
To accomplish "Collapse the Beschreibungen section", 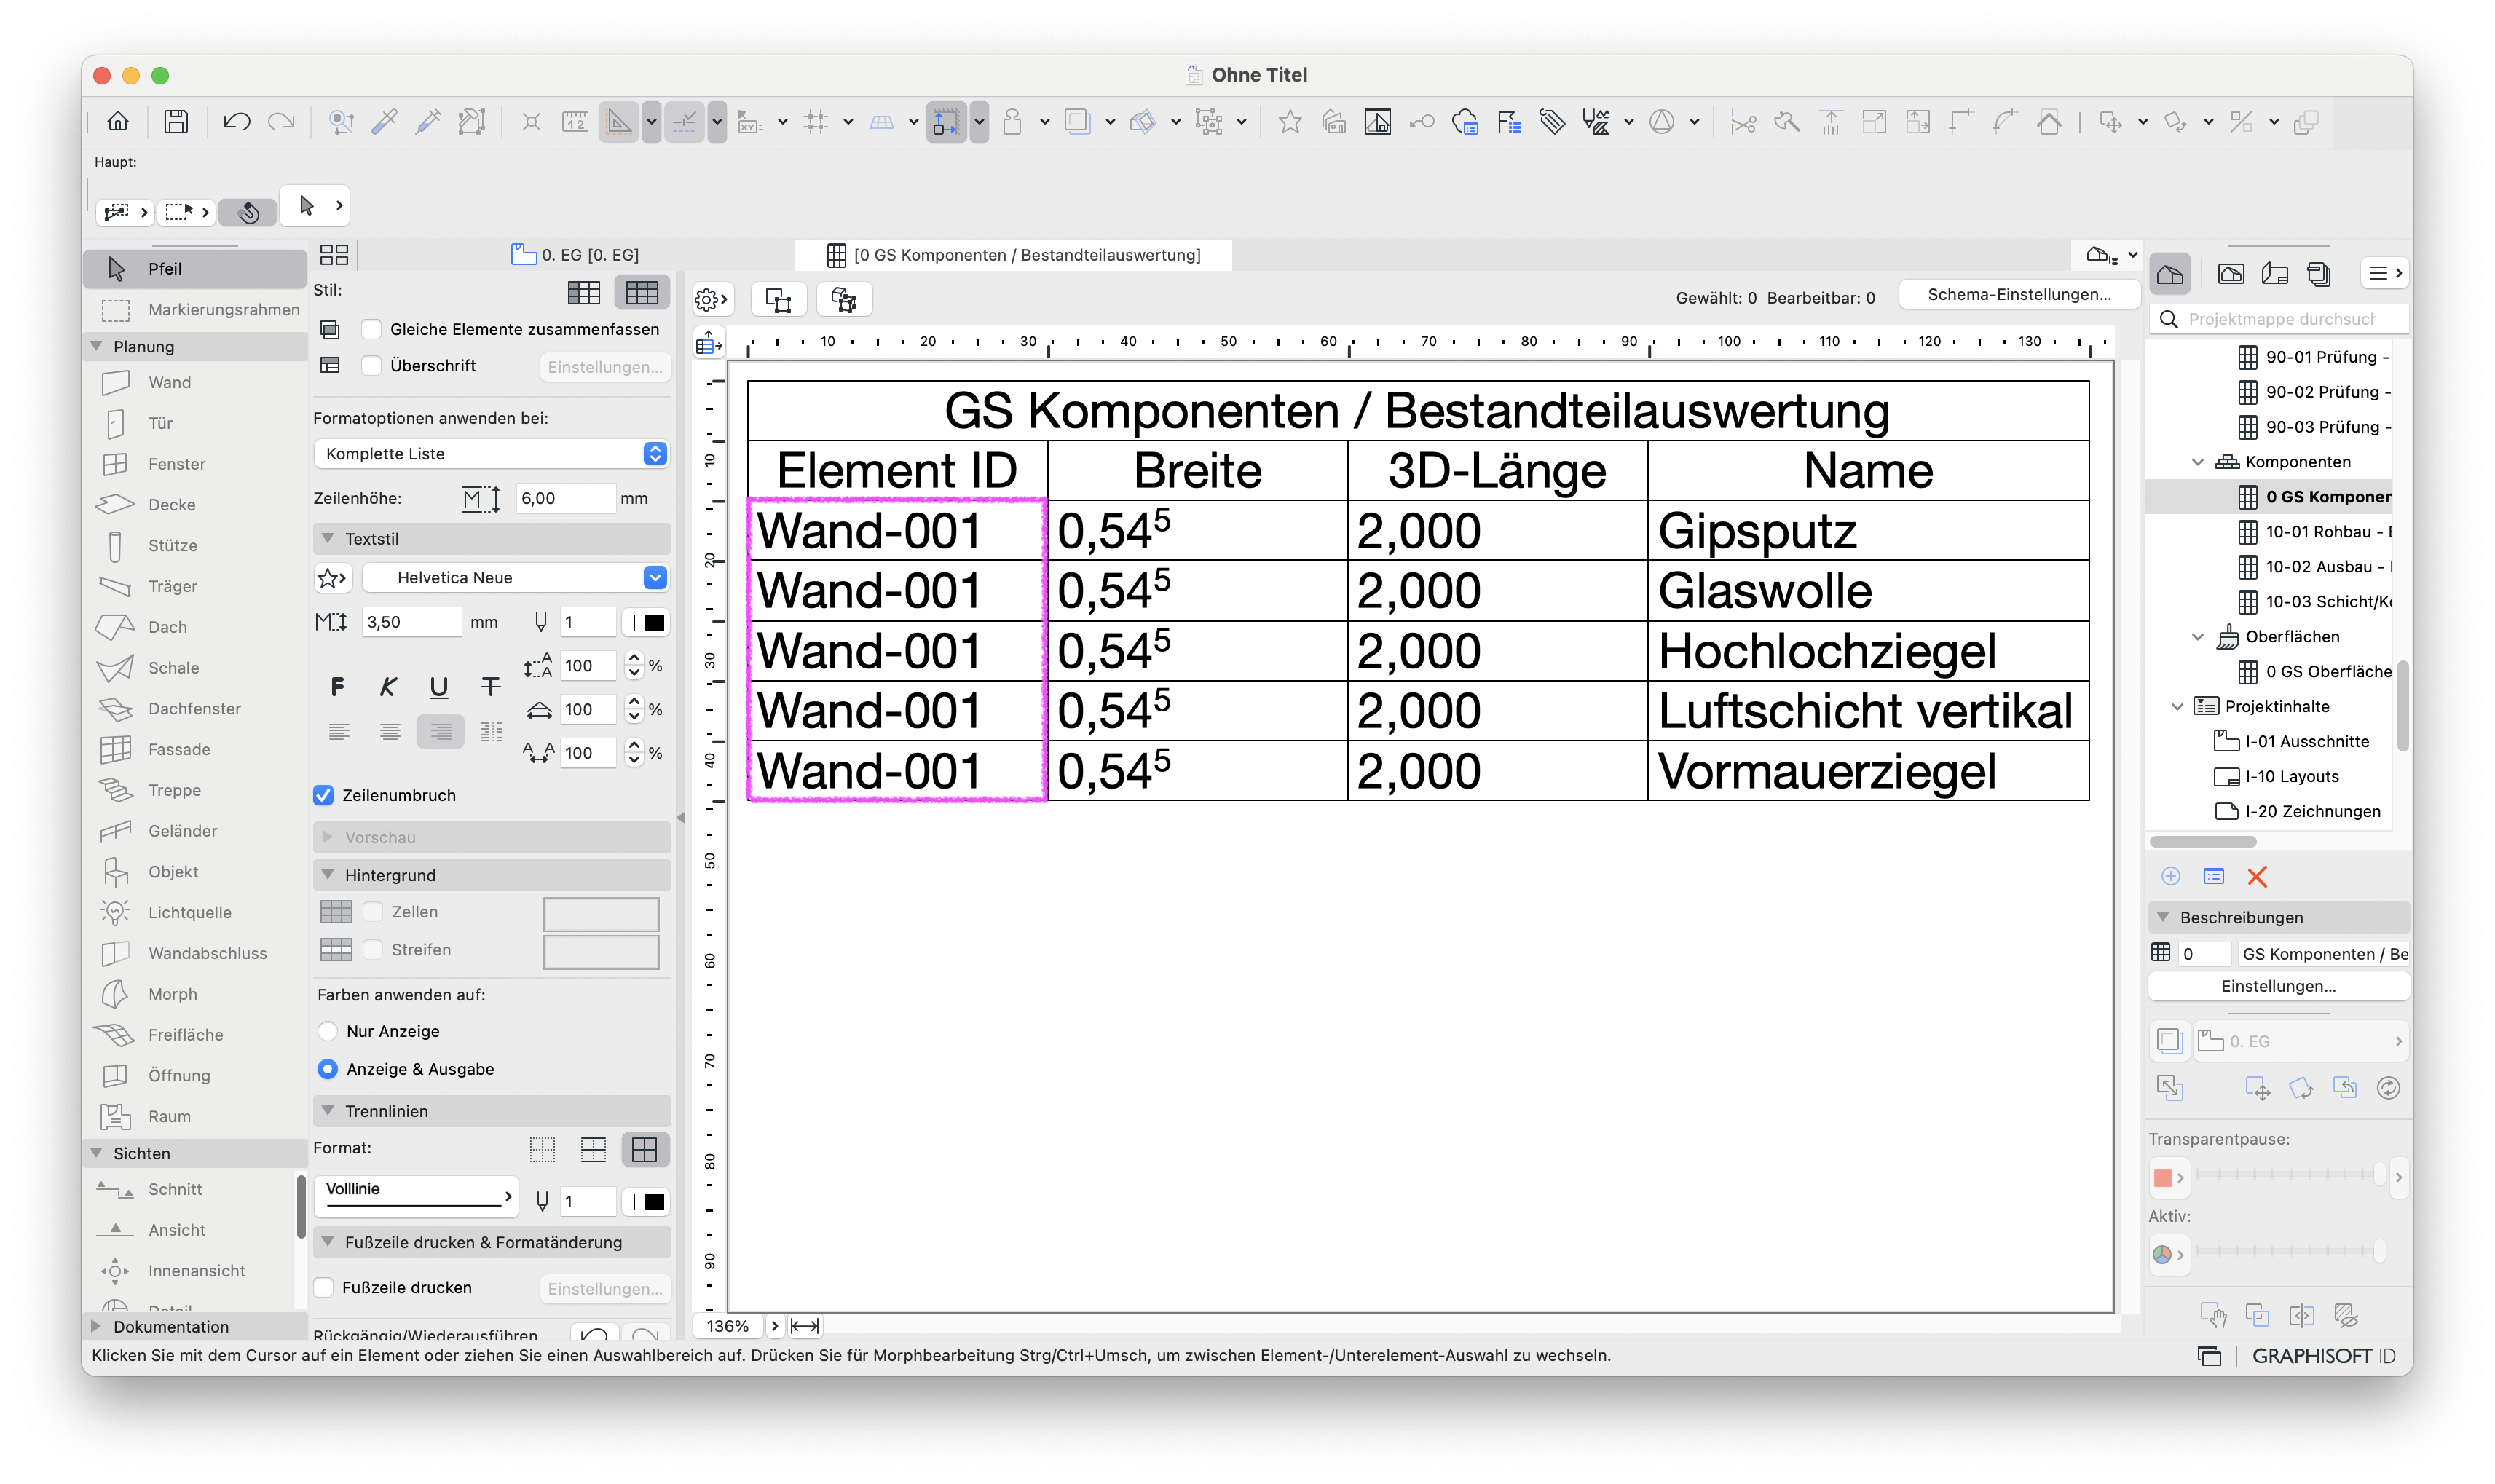I will point(2163,918).
